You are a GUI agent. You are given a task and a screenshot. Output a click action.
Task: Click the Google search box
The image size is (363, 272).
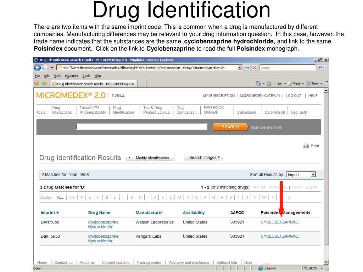(x=288, y=68)
